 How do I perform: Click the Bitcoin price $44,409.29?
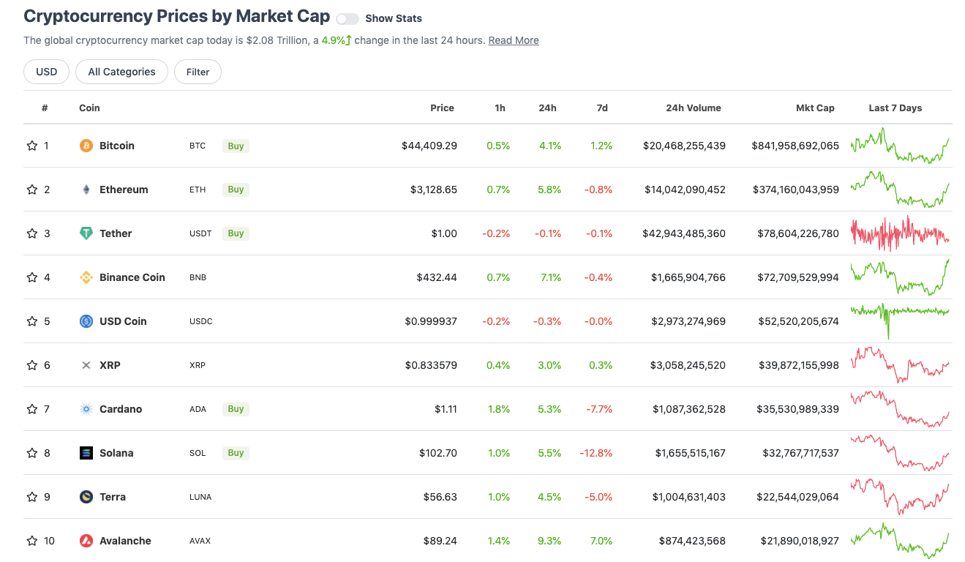(x=429, y=146)
